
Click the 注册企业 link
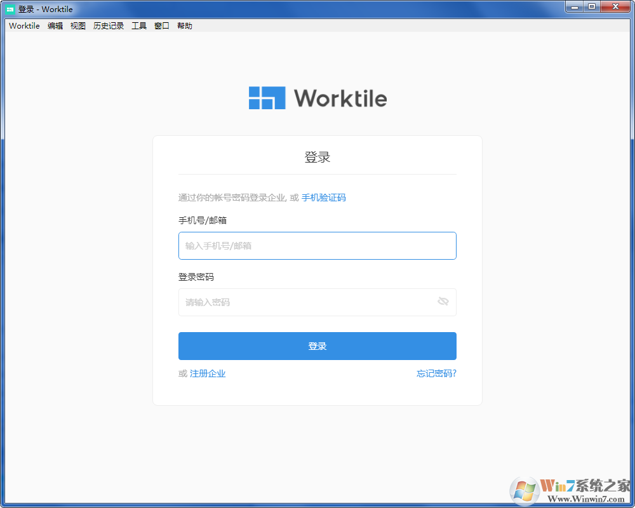tap(206, 373)
